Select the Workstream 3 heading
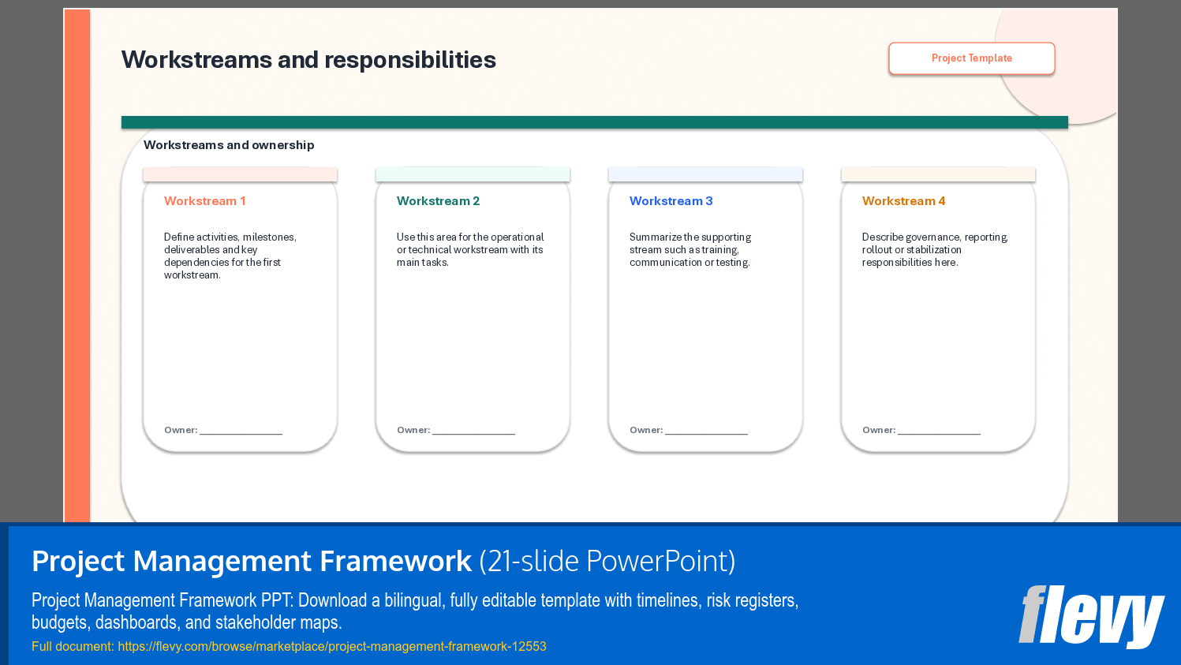1181x665 pixels. tap(671, 201)
